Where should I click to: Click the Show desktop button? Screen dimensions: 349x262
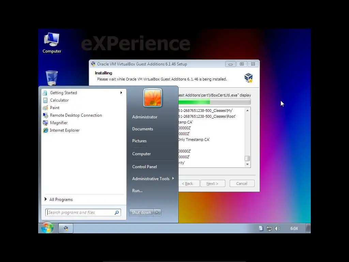click(x=308, y=228)
